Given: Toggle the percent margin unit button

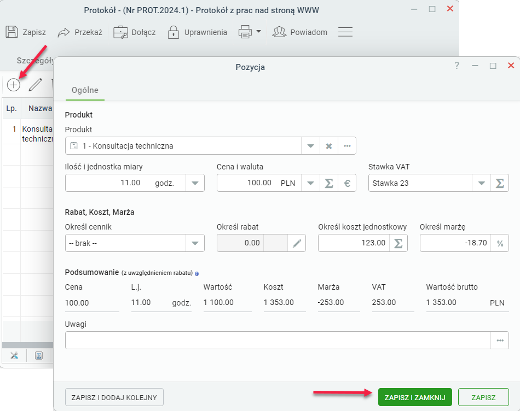Looking at the screenshot, I should (500, 243).
